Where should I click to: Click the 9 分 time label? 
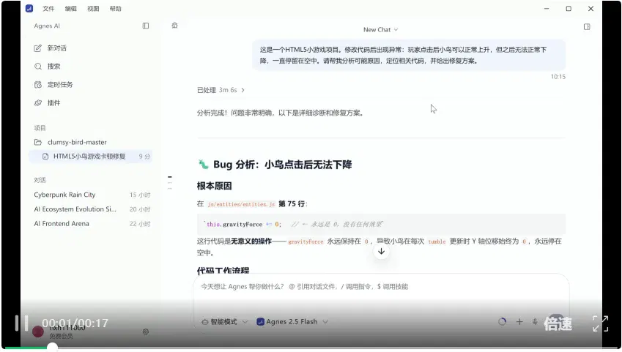144,157
